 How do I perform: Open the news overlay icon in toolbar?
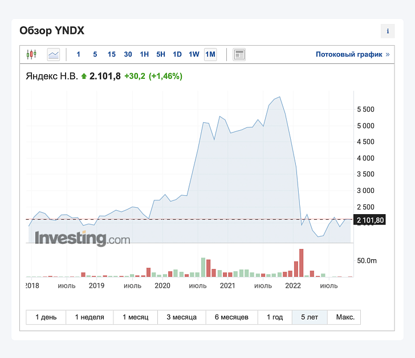click(x=239, y=55)
